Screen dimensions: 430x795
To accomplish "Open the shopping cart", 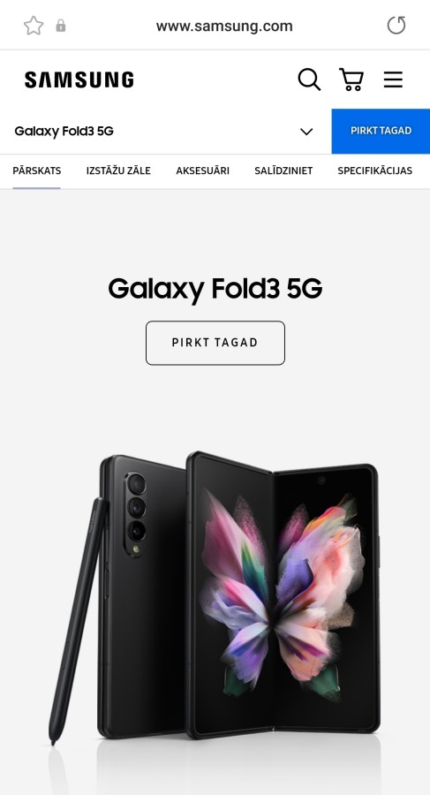I will 351,80.
